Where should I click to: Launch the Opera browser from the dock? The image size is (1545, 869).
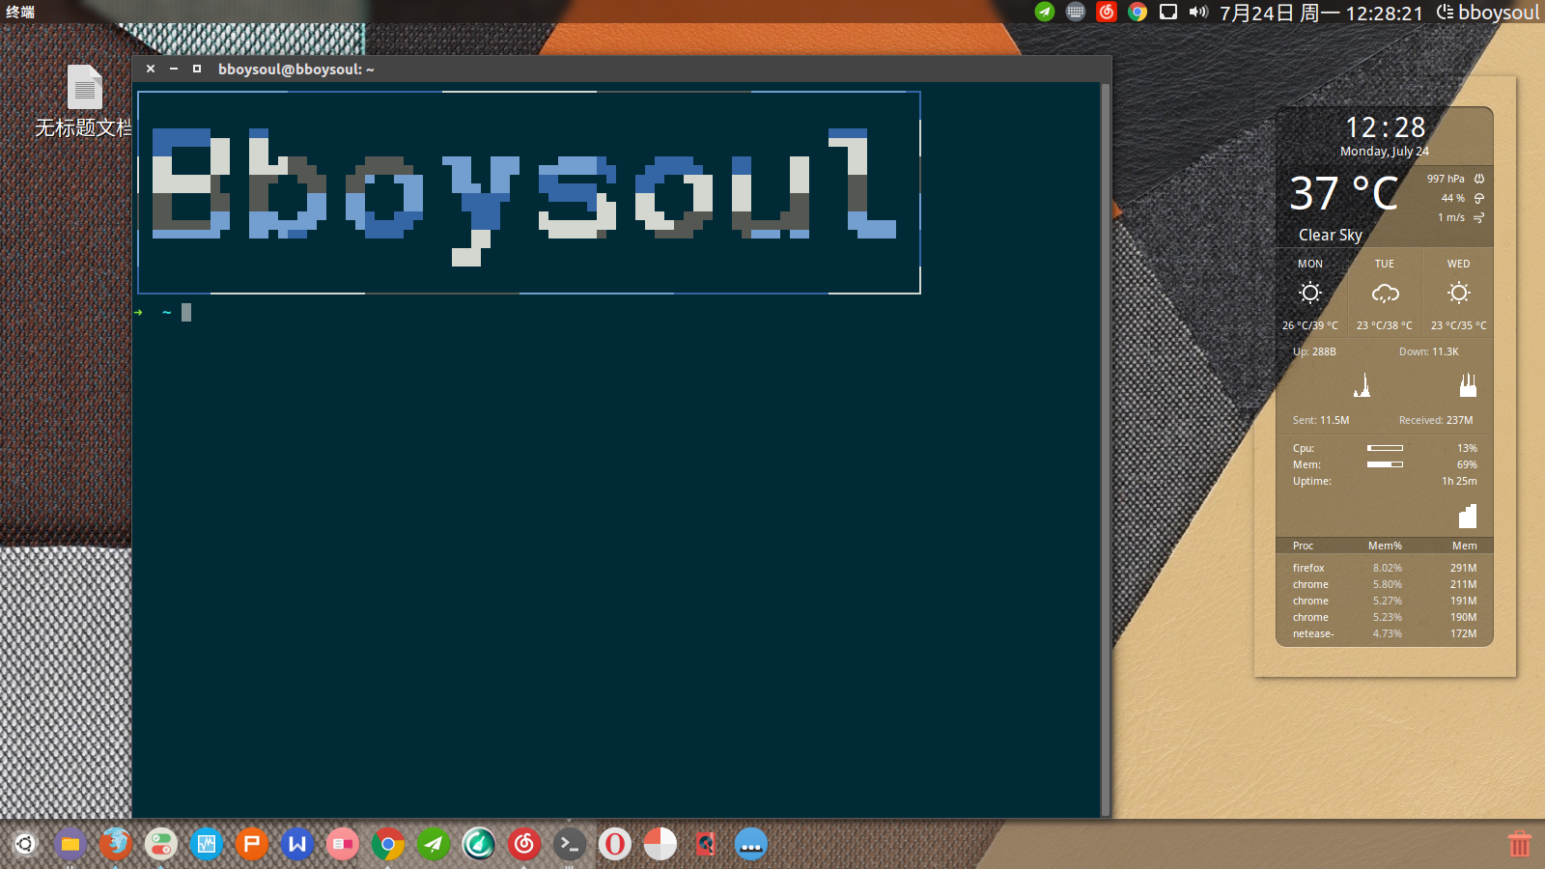615,845
